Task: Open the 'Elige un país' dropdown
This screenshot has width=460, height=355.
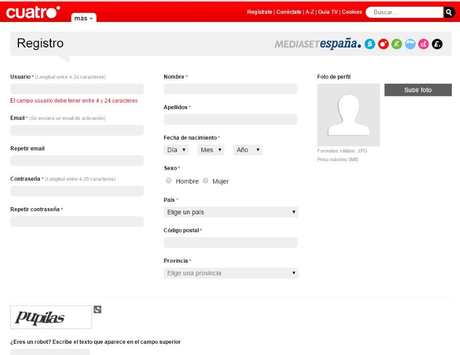Action: tap(231, 212)
